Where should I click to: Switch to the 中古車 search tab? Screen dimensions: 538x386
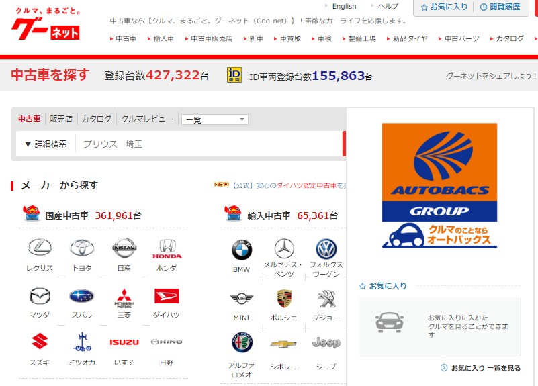(29, 119)
